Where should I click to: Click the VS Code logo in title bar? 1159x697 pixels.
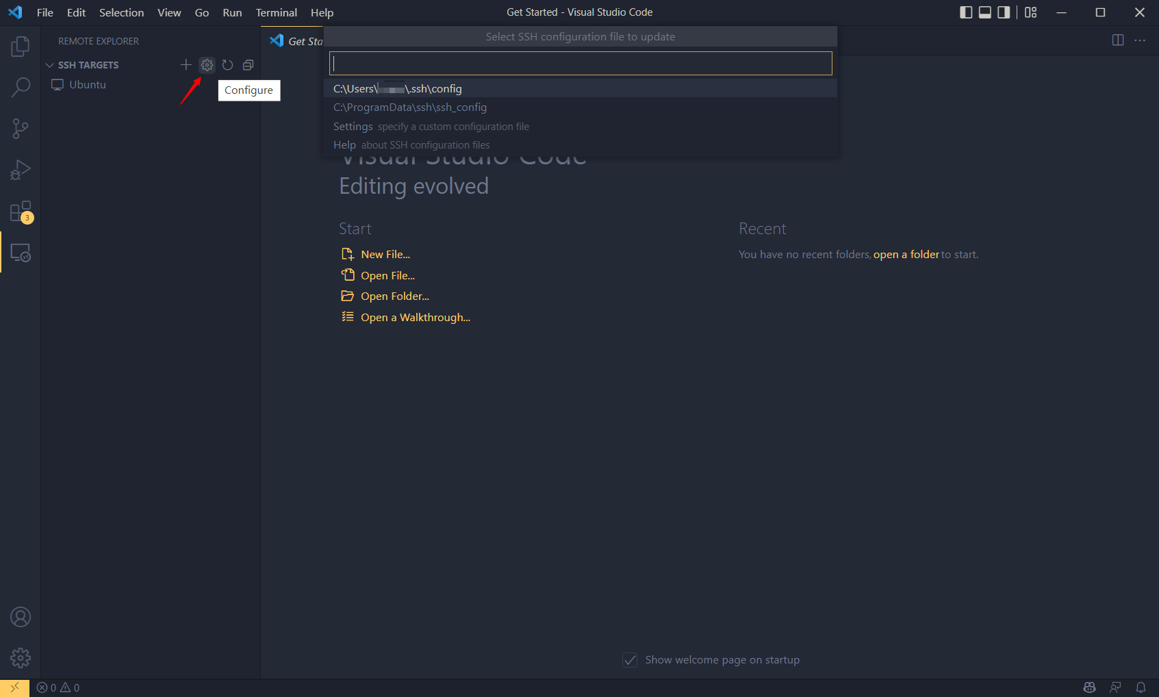pyautogui.click(x=15, y=12)
